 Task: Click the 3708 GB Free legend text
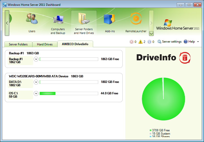pos(161,130)
